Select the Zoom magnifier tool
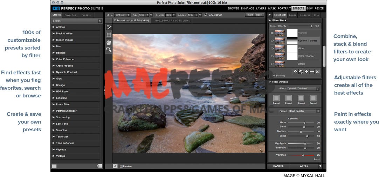This screenshot has height=177, width=379. pyautogui.click(x=109, y=50)
